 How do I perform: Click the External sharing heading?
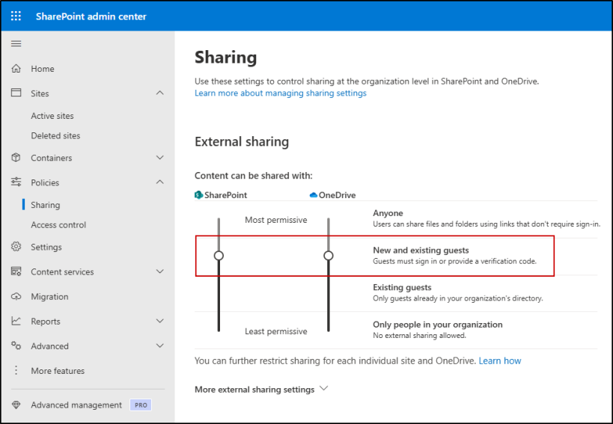[x=242, y=142]
